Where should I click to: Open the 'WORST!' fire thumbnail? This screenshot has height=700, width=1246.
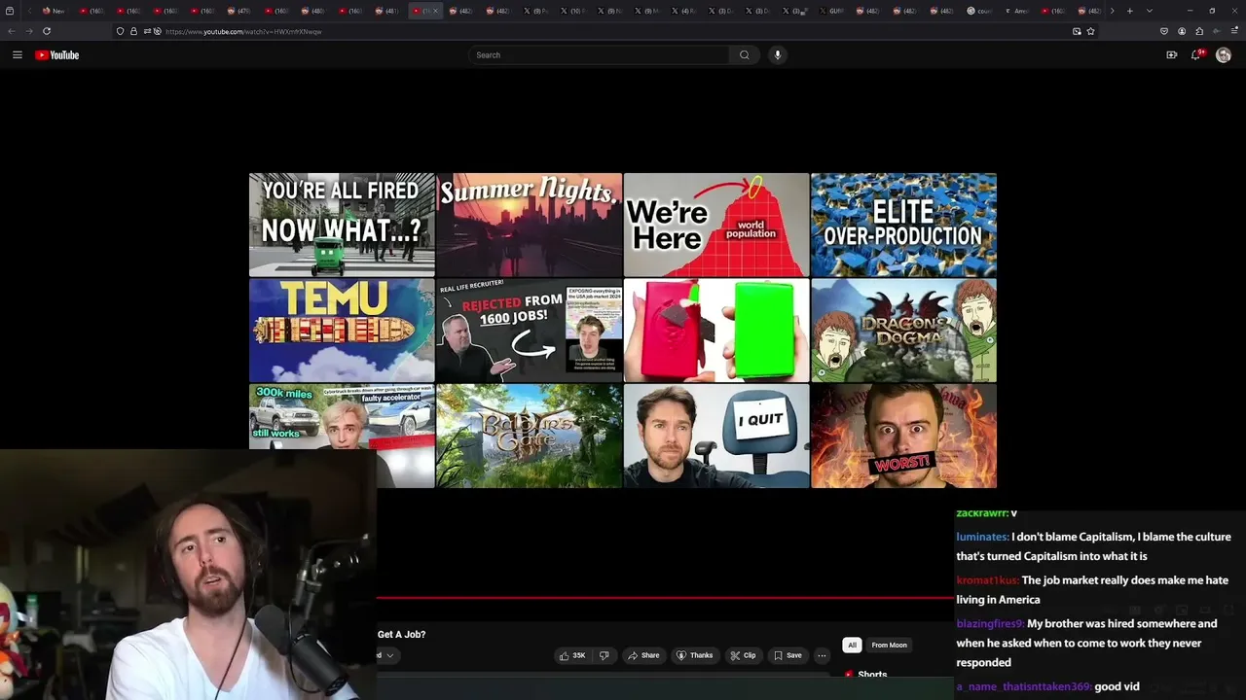pos(903,436)
